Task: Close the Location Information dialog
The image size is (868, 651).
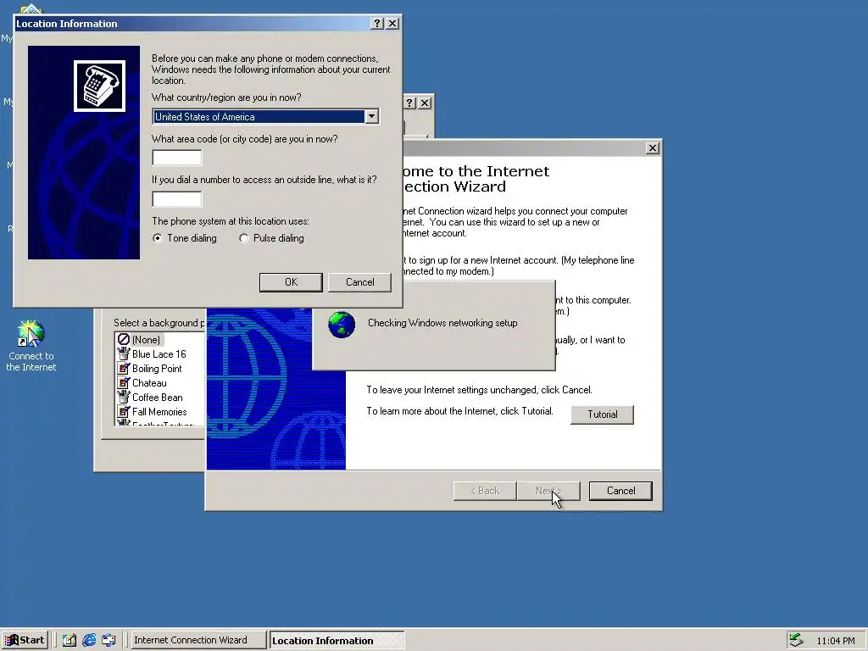Action: click(392, 23)
